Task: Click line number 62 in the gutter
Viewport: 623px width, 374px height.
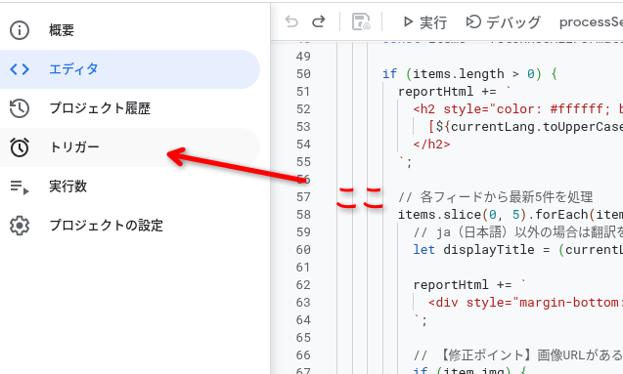Action: [x=303, y=285]
